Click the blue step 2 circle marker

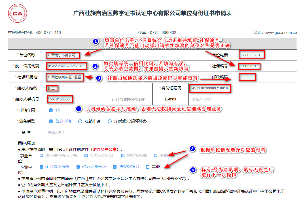coord(95,66)
